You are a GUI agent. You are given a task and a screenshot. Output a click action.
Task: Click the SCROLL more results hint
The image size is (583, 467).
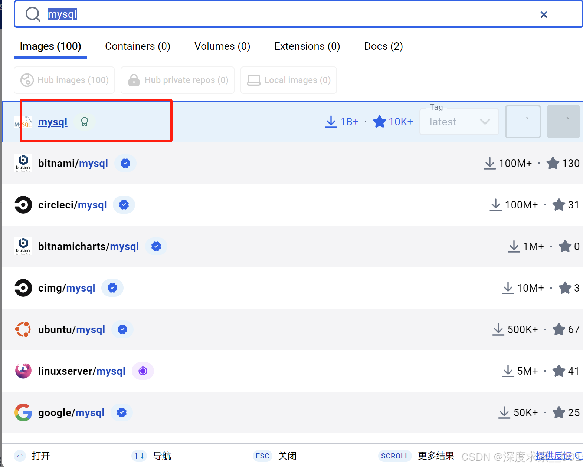[416, 456]
